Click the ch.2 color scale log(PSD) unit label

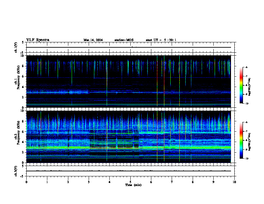250,142
